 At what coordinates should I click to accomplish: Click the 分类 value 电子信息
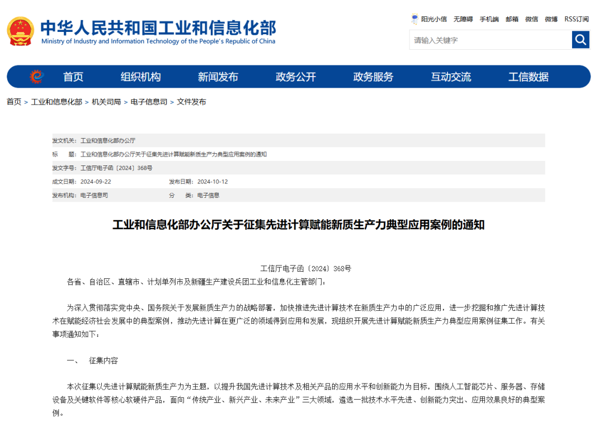pos(209,195)
